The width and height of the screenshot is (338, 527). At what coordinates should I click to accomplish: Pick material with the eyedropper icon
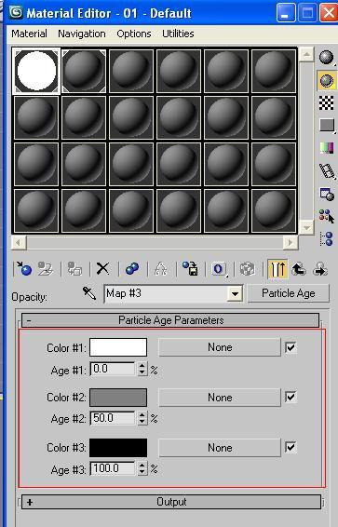89,293
